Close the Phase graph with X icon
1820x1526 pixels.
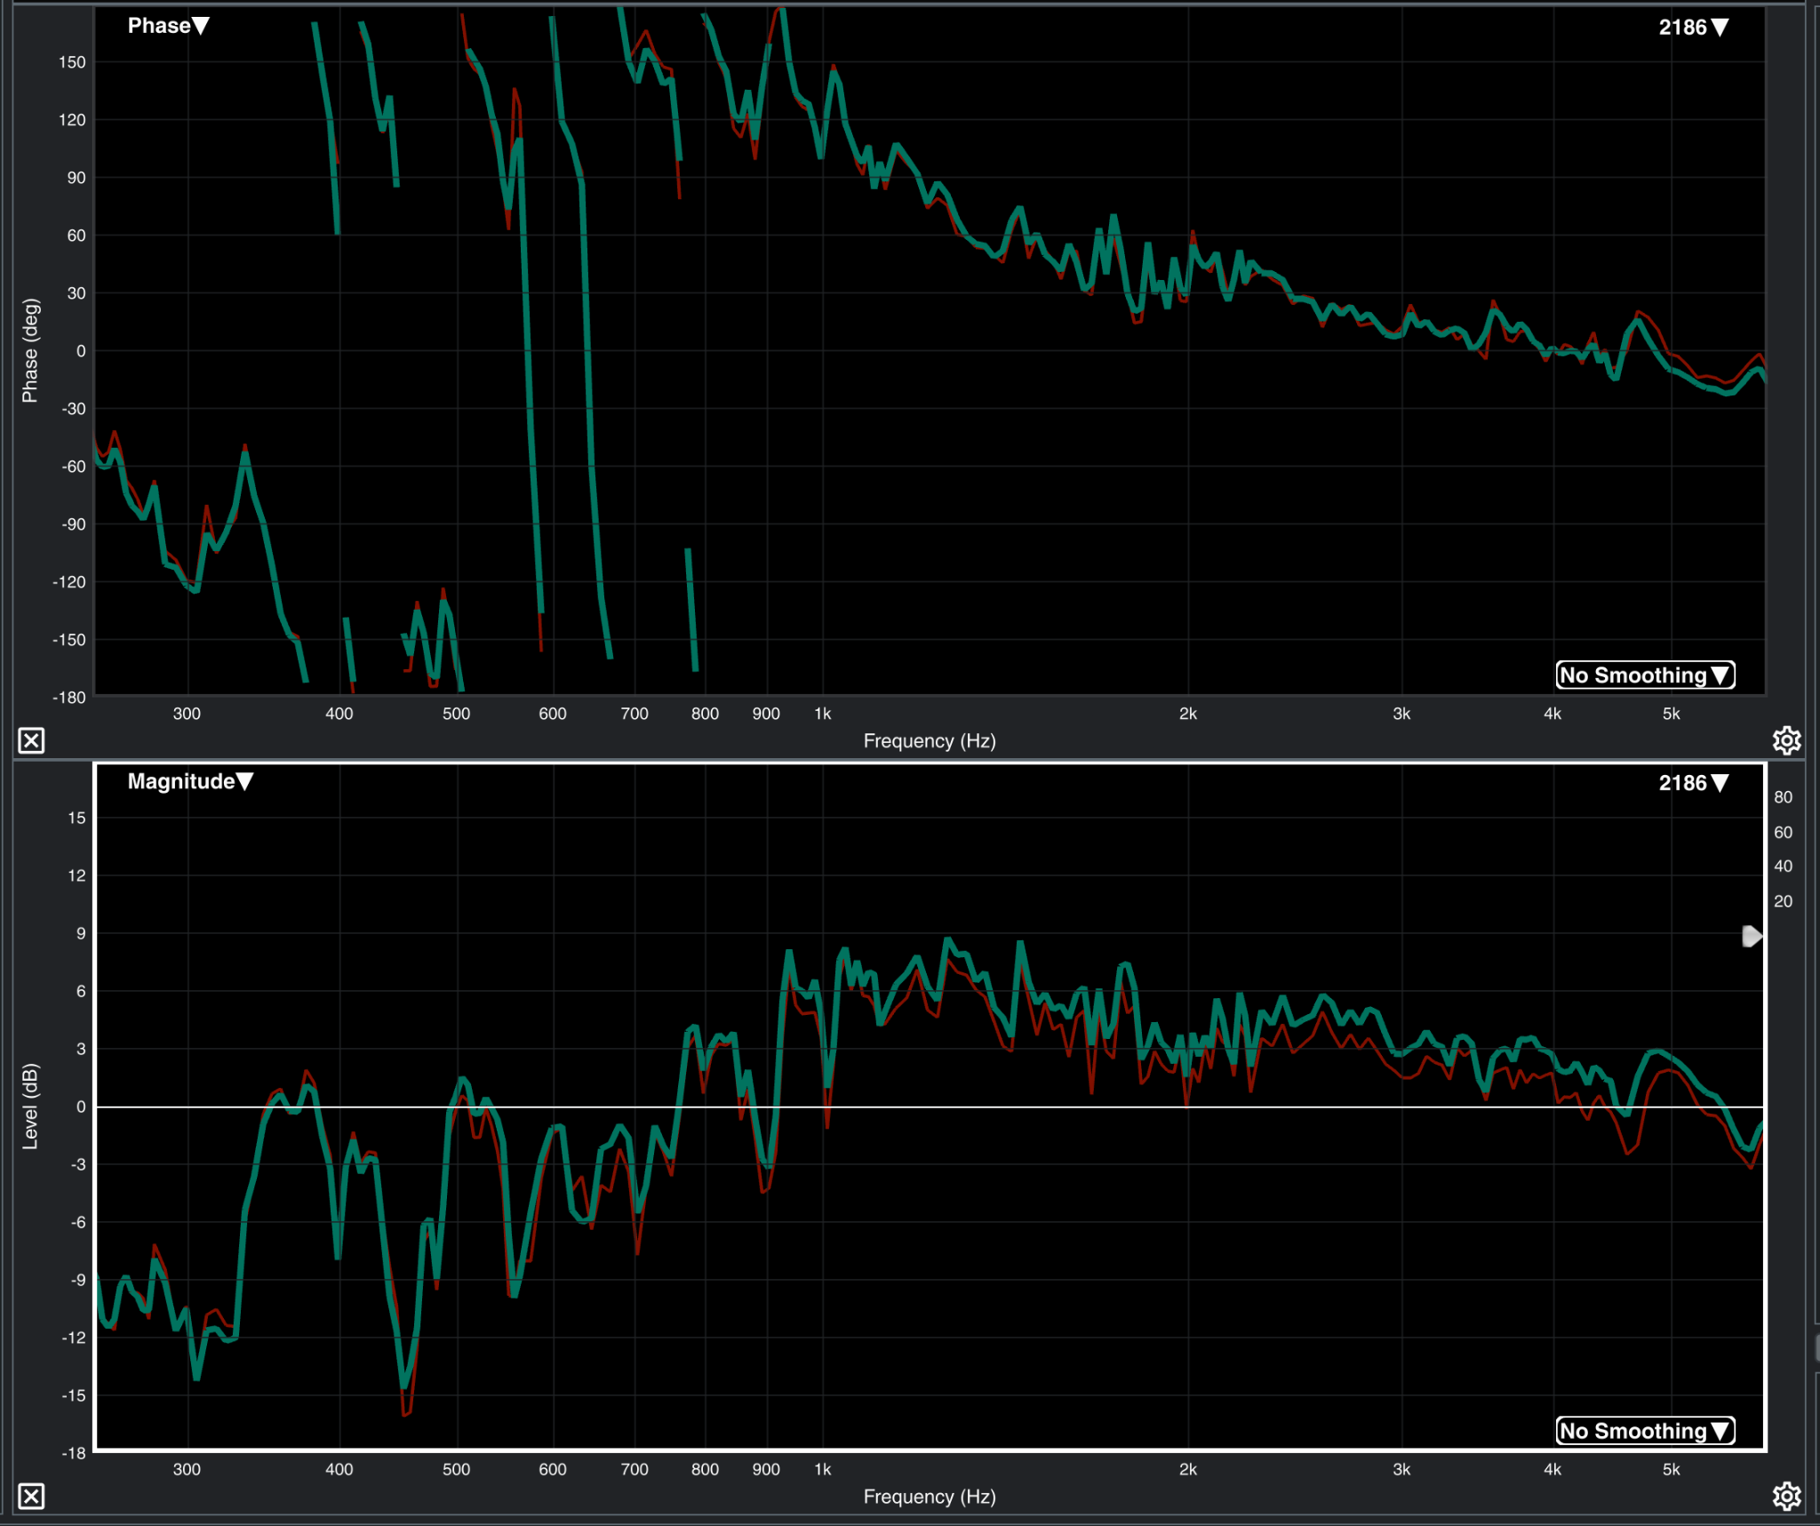[31, 740]
